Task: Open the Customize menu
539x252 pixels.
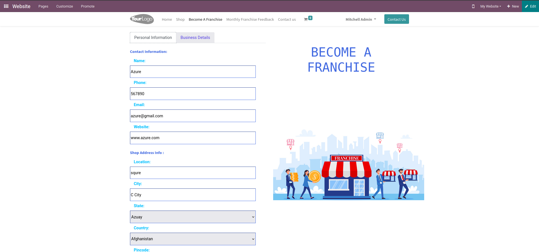Action: tap(65, 6)
